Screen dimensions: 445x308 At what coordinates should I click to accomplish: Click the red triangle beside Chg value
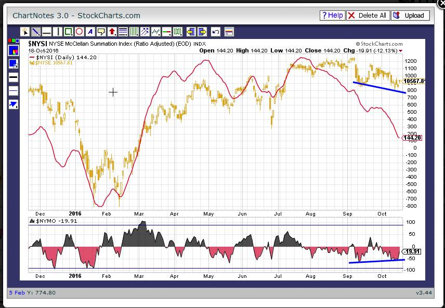(400, 51)
